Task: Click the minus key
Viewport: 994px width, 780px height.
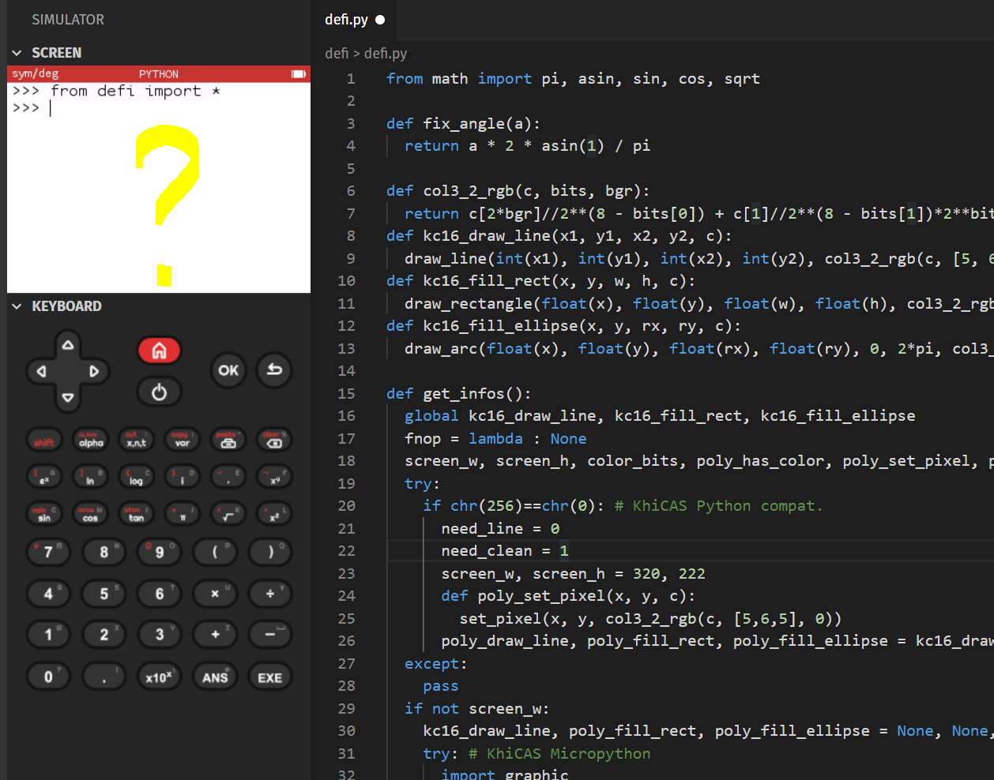Action: click(270, 634)
